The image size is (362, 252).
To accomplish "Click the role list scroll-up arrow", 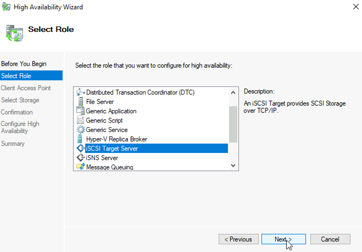I will coord(233,93).
